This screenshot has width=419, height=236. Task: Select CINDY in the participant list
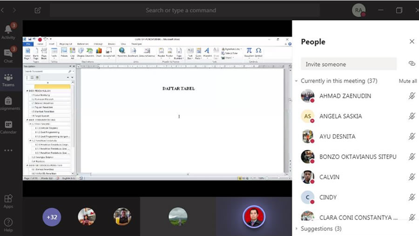[x=328, y=197]
